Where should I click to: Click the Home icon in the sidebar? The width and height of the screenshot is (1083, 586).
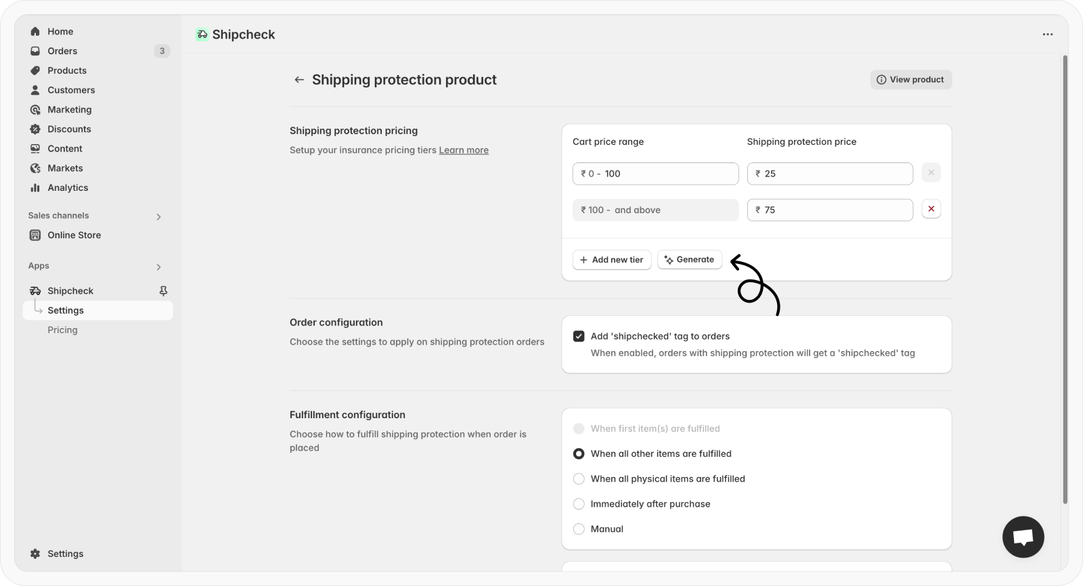35,31
